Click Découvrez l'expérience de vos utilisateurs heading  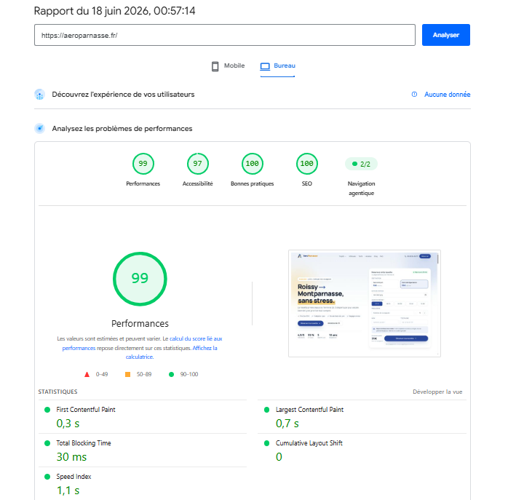[123, 95]
